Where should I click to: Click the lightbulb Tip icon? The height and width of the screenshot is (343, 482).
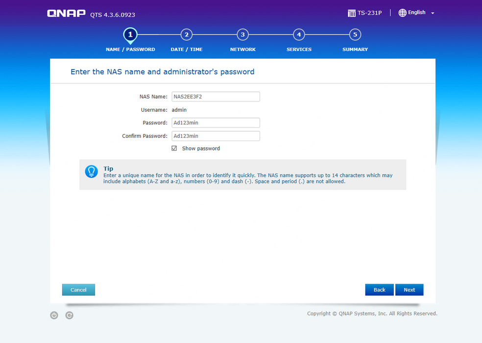(91, 171)
